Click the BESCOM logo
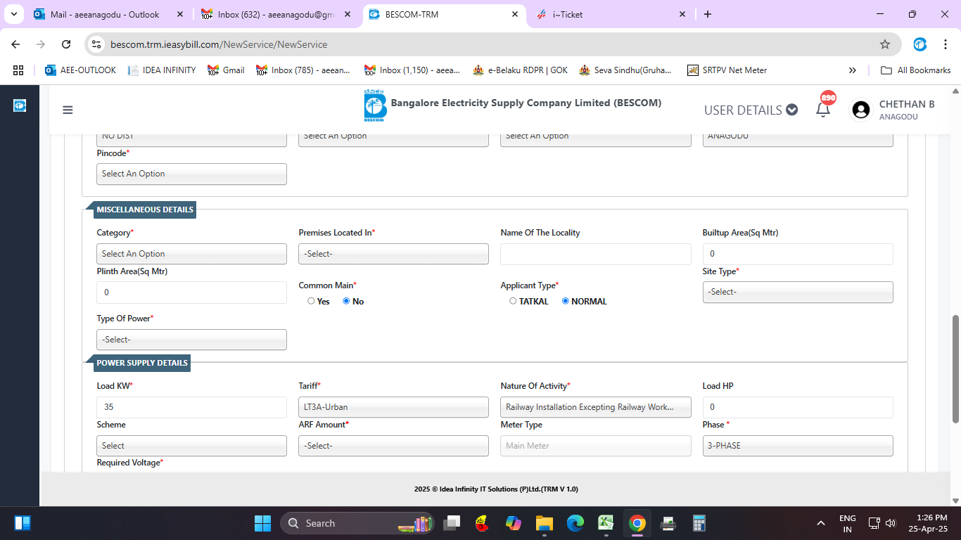 (375, 106)
